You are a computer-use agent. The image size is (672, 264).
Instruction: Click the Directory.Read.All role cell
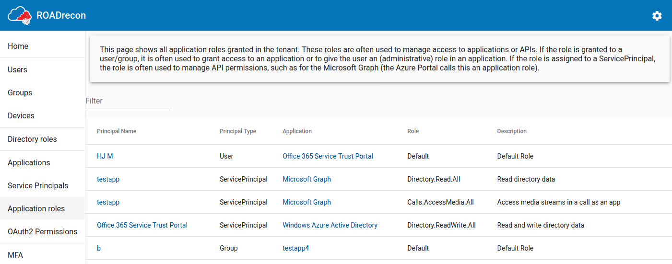(434, 179)
